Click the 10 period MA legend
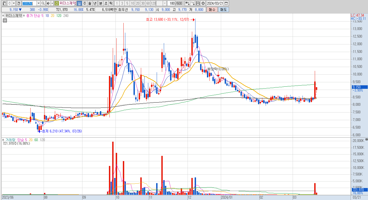The width and height of the screenshot is (368, 200). click(47, 16)
